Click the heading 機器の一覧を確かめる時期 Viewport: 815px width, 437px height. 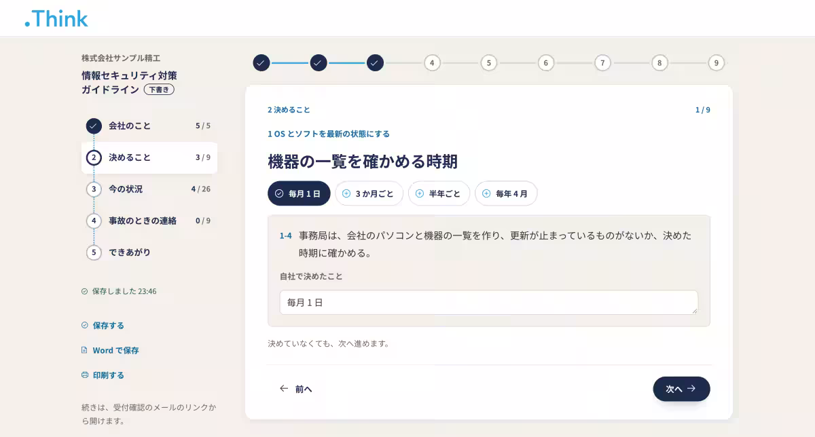(x=363, y=161)
